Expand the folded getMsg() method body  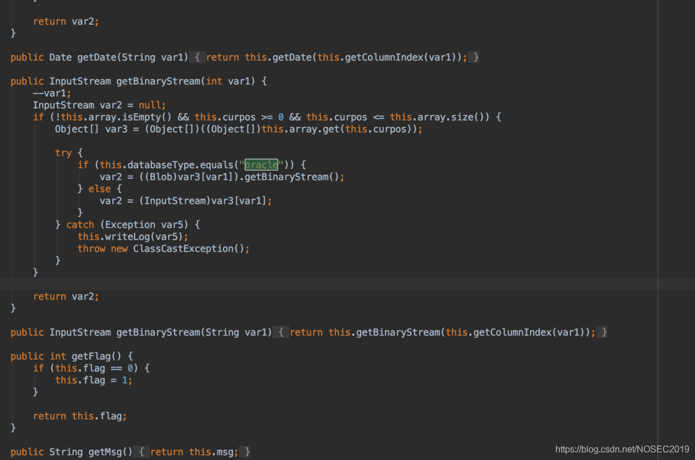click(141, 452)
